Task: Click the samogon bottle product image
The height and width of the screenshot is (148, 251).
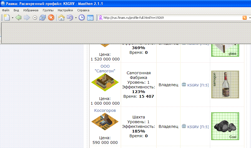Action: click(x=225, y=84)
